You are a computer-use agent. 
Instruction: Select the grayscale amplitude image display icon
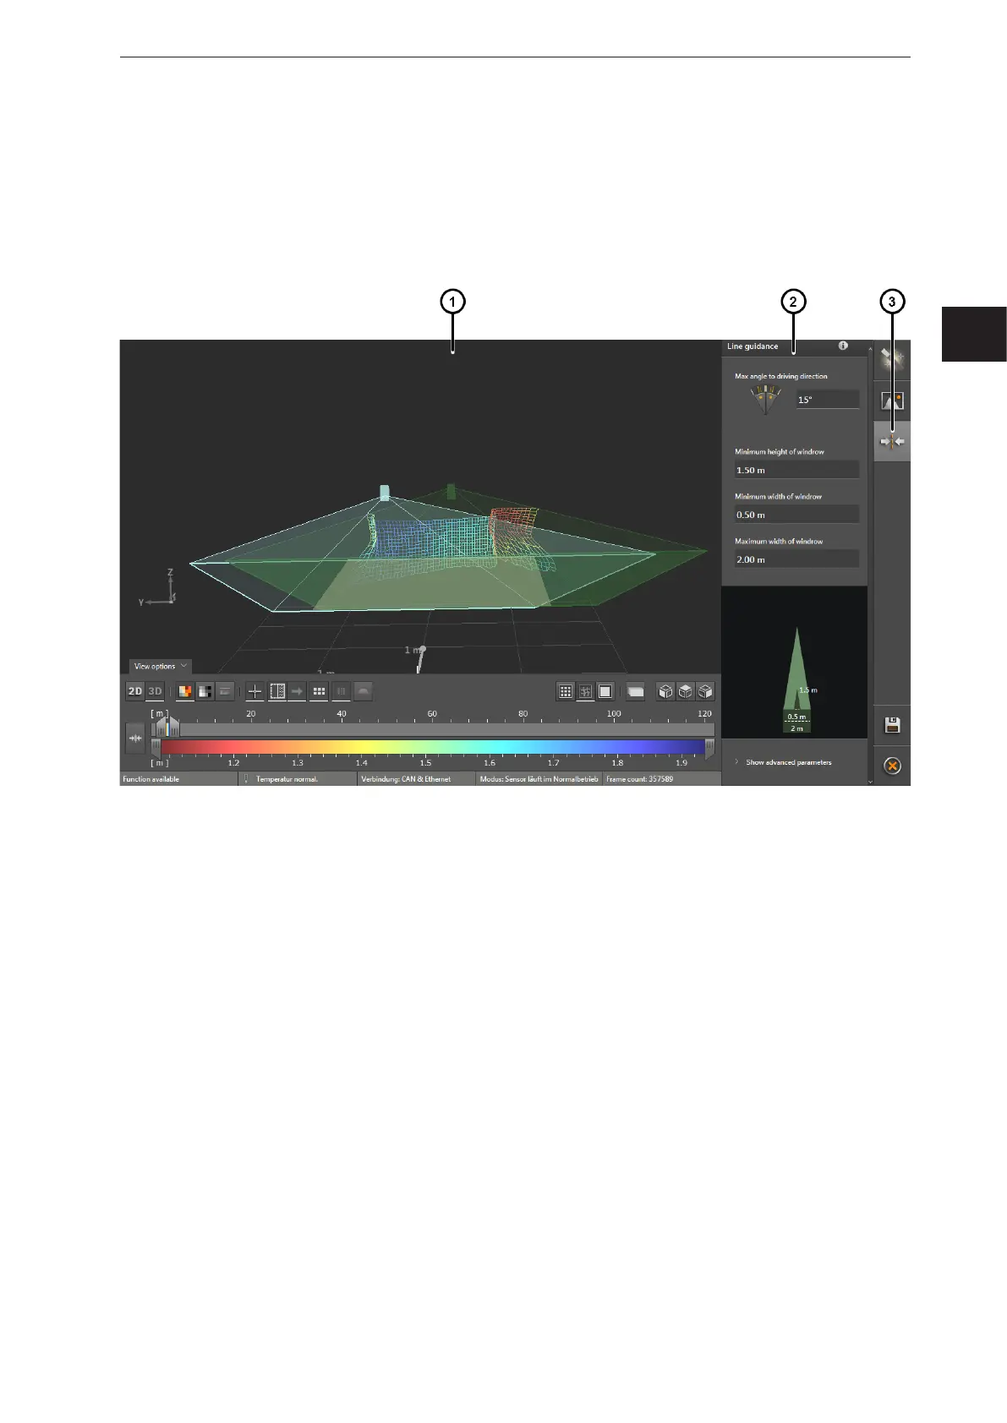click(x=205, y=691)
